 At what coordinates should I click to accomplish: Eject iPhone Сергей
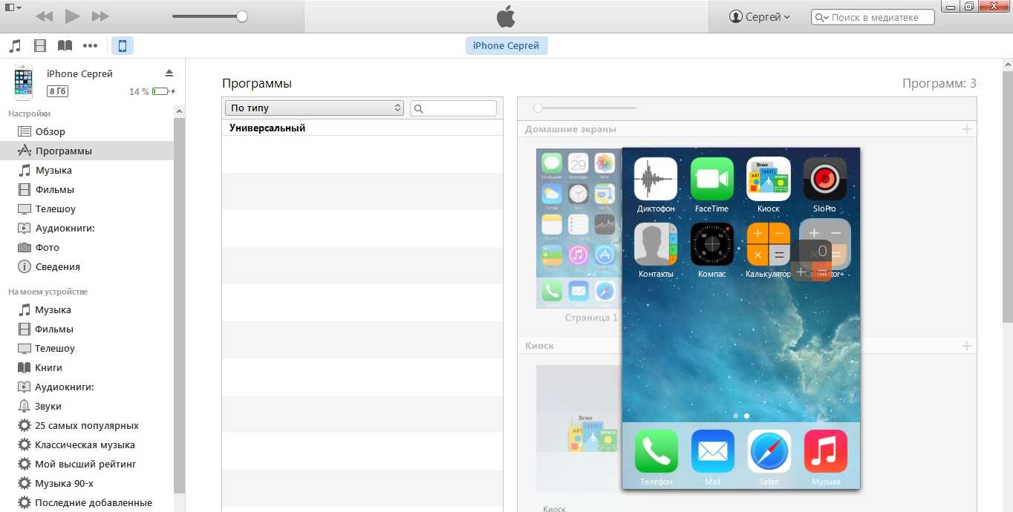pos(169,73)
